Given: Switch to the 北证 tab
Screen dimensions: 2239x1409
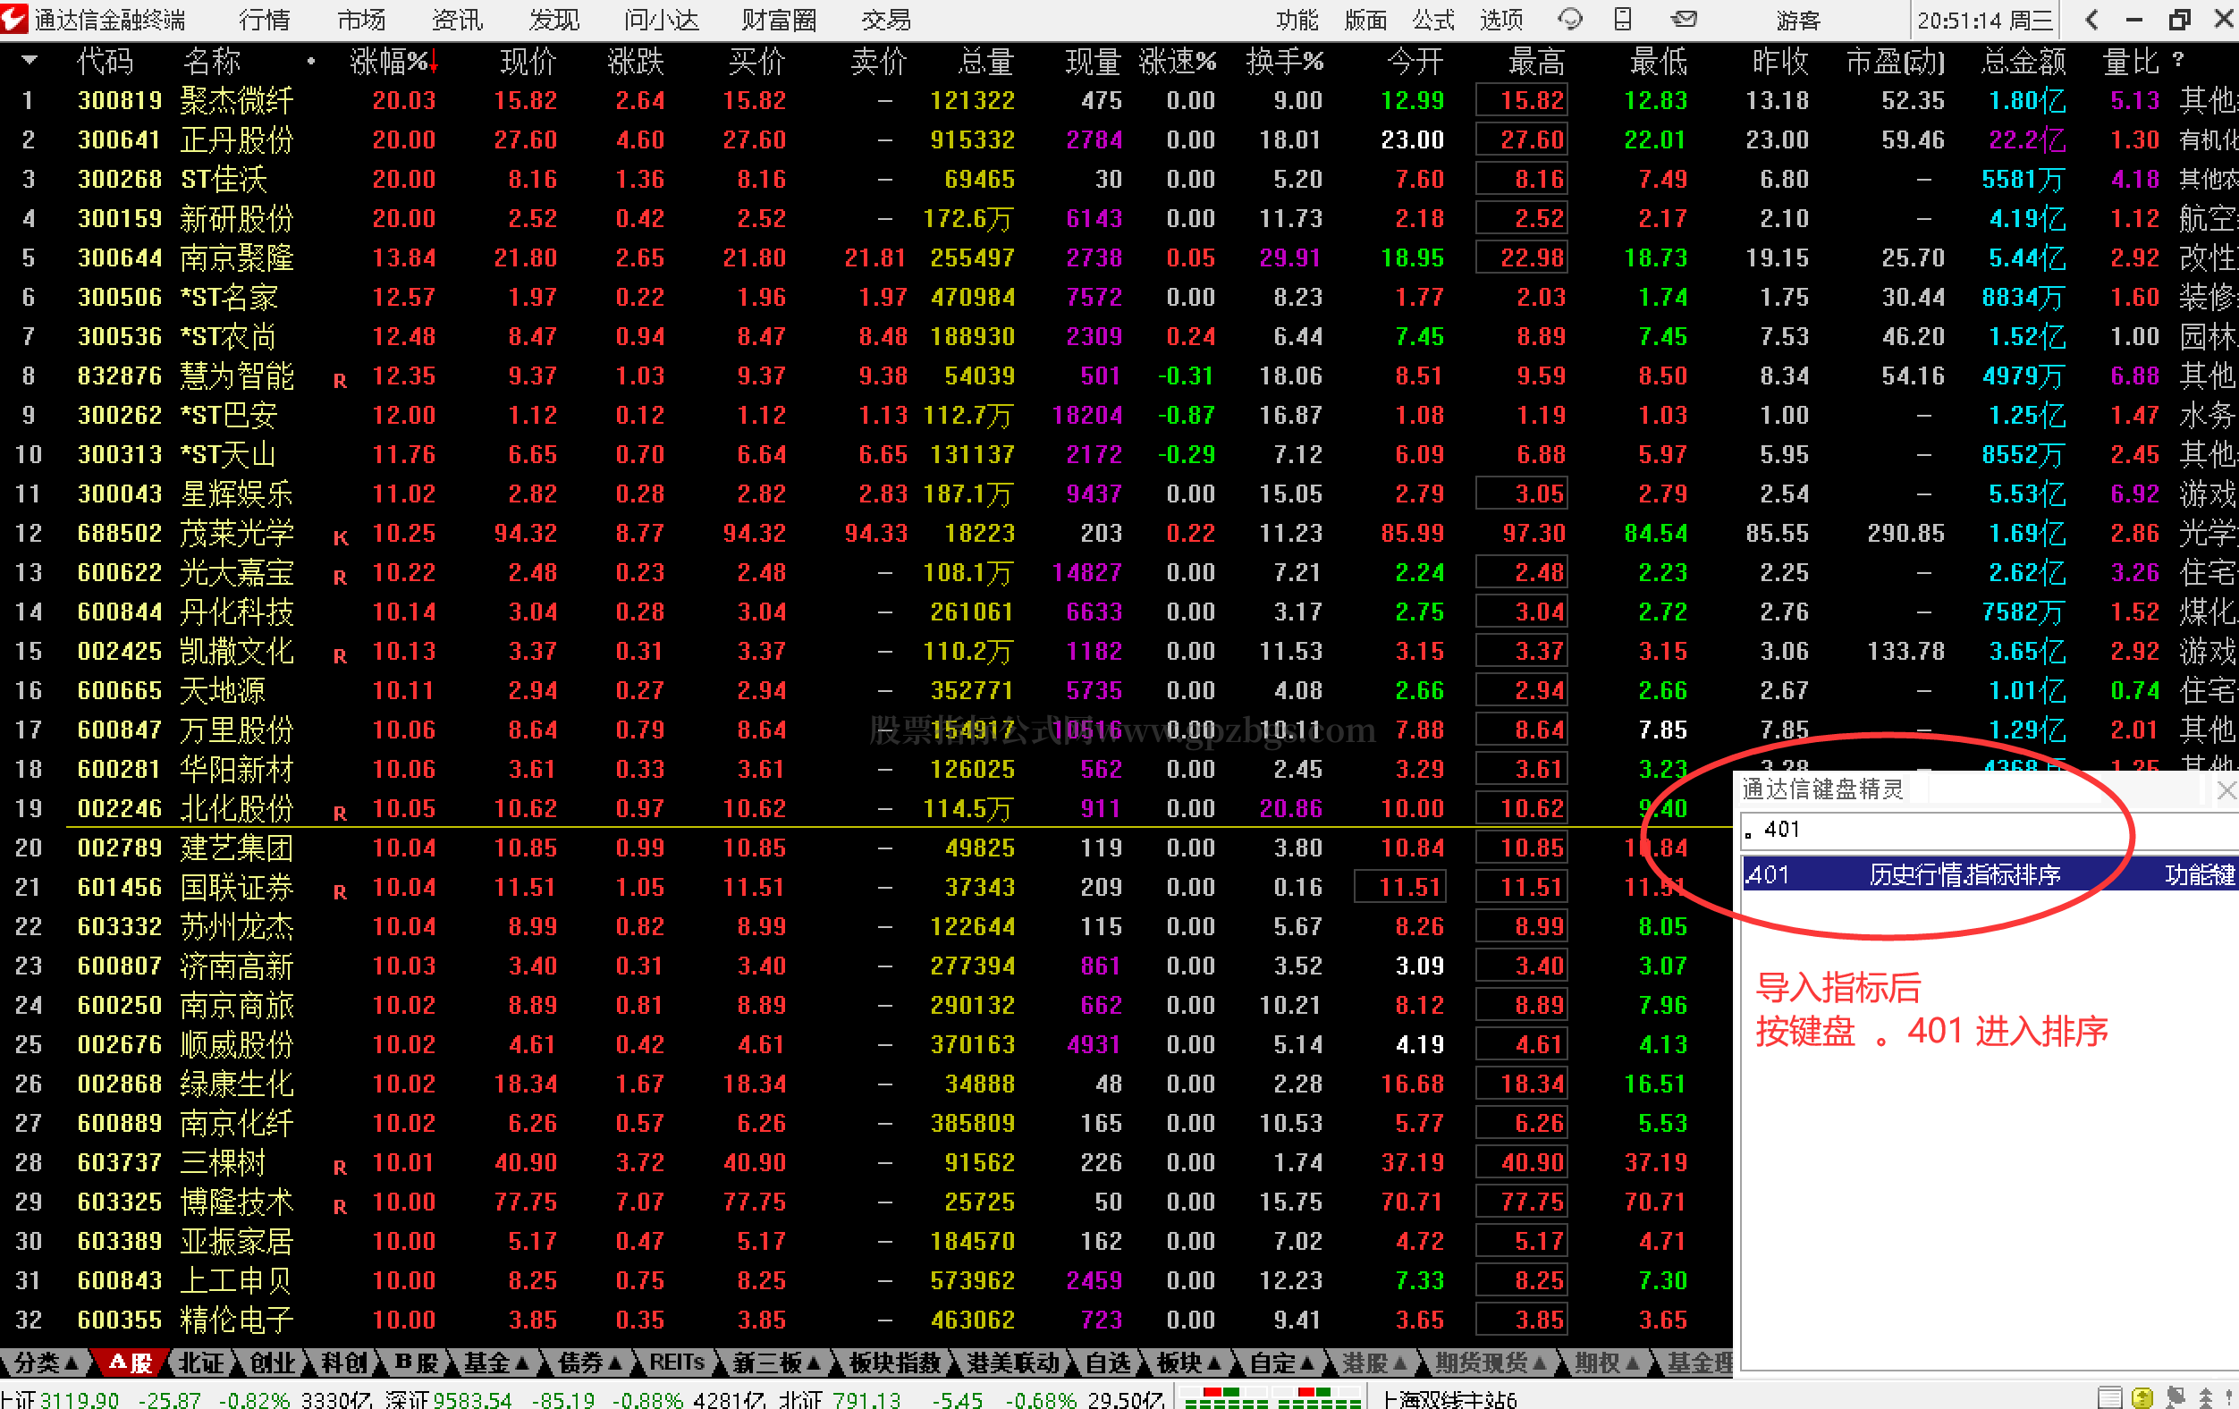Looking at the screenshot, I should tap(202, 1363).
